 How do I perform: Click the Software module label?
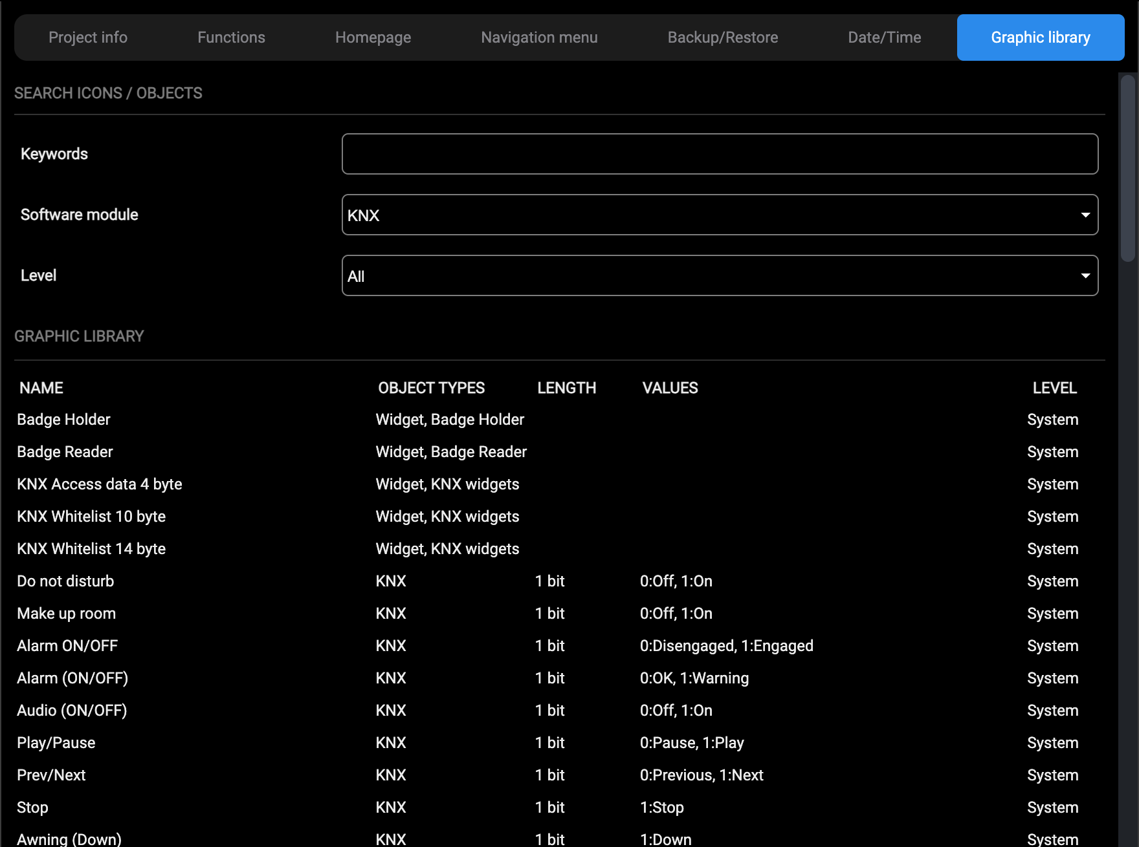80,215
